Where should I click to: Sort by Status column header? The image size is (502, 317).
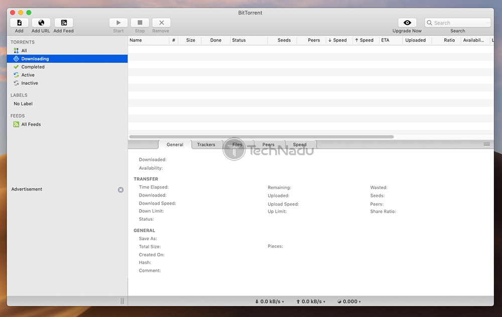pyautogui.click(x=249, y=40)
